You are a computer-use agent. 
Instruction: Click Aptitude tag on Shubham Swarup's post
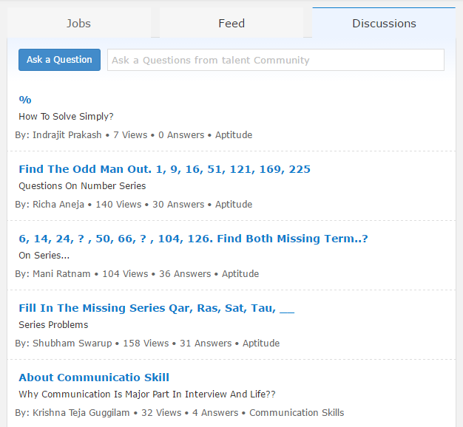(261, 344)
